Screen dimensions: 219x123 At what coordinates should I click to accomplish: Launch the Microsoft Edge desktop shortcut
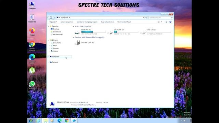coord(32,59)
